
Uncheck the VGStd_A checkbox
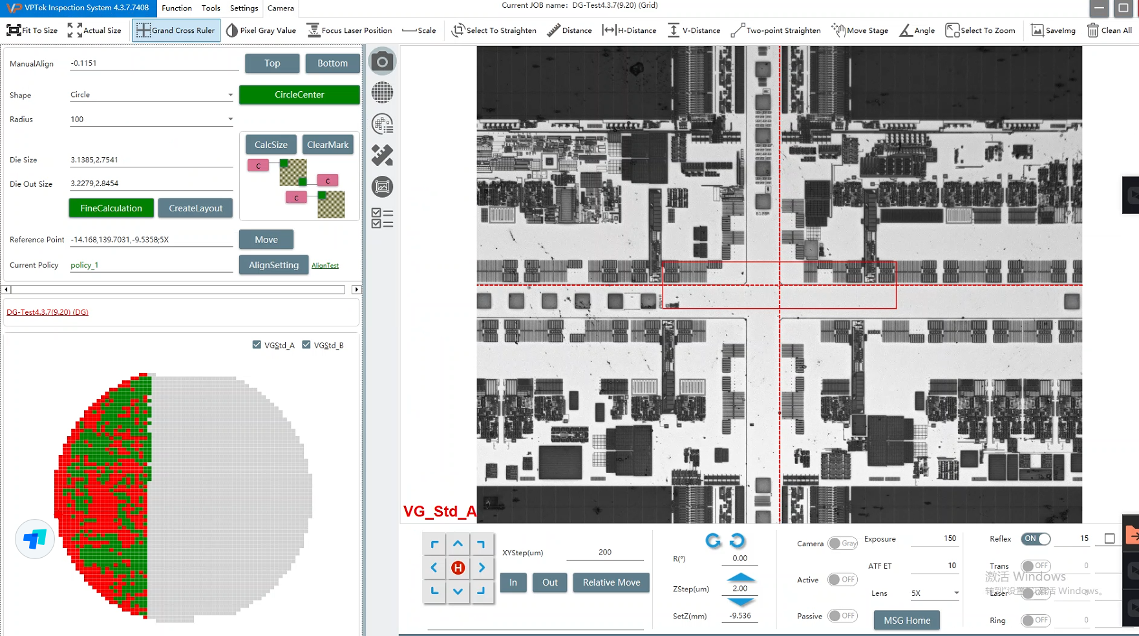[257, 345]
